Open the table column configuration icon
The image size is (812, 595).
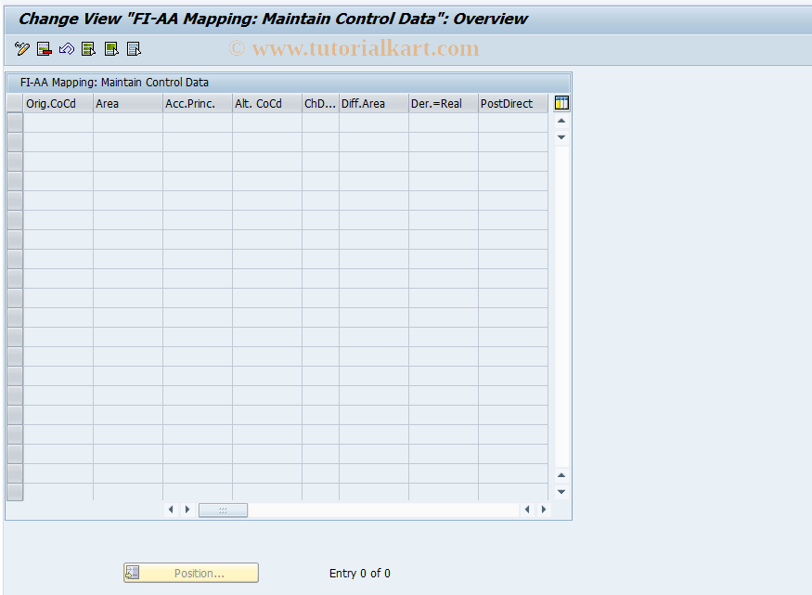pos(561,103)
